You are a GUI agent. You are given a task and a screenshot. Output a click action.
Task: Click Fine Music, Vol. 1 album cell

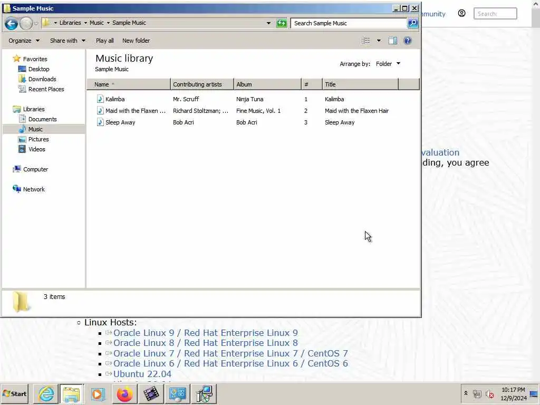tap(258, 111)
